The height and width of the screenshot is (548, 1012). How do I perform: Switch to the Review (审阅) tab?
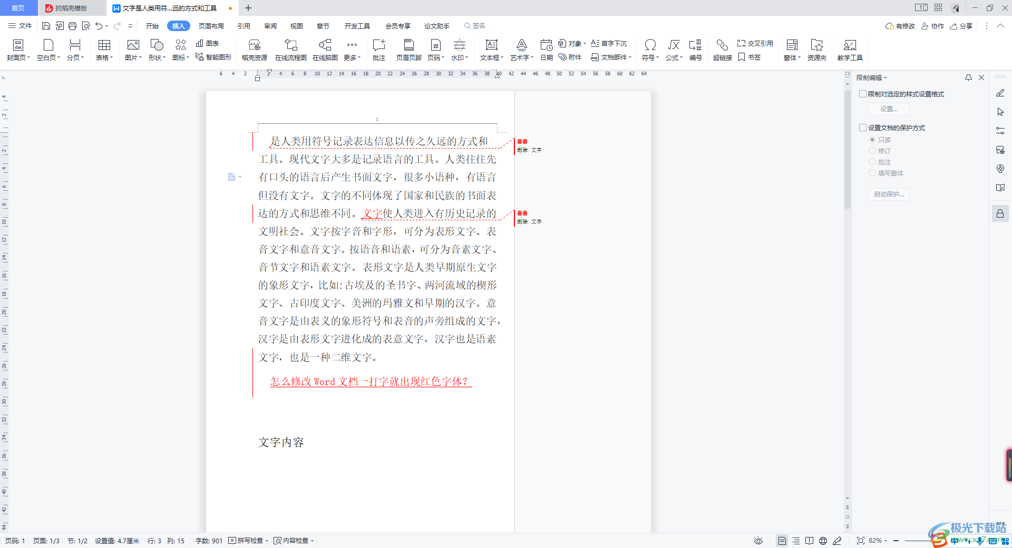[x=270, y=26]
